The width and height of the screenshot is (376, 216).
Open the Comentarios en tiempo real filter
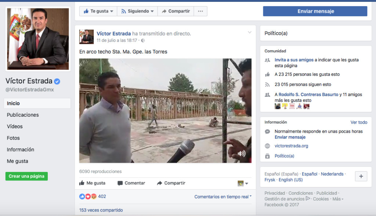(x=223, y=197)
